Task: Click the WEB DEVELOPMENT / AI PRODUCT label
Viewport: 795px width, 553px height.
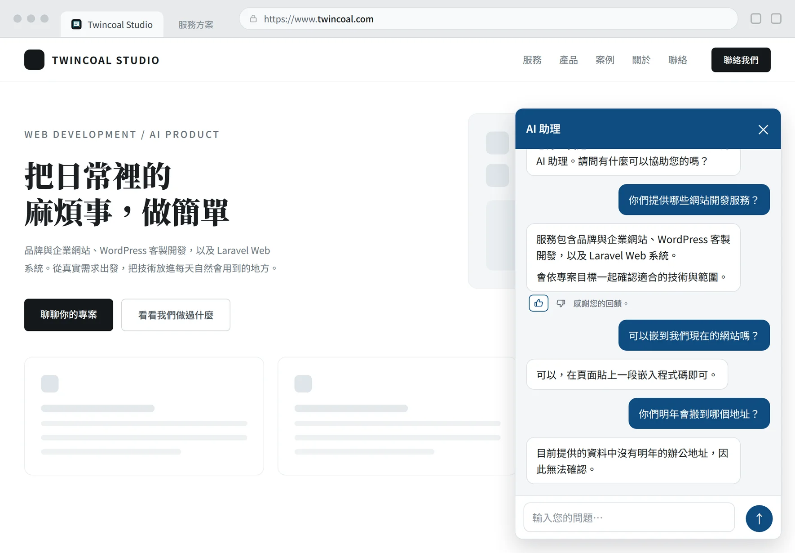Action: (122, 134)
